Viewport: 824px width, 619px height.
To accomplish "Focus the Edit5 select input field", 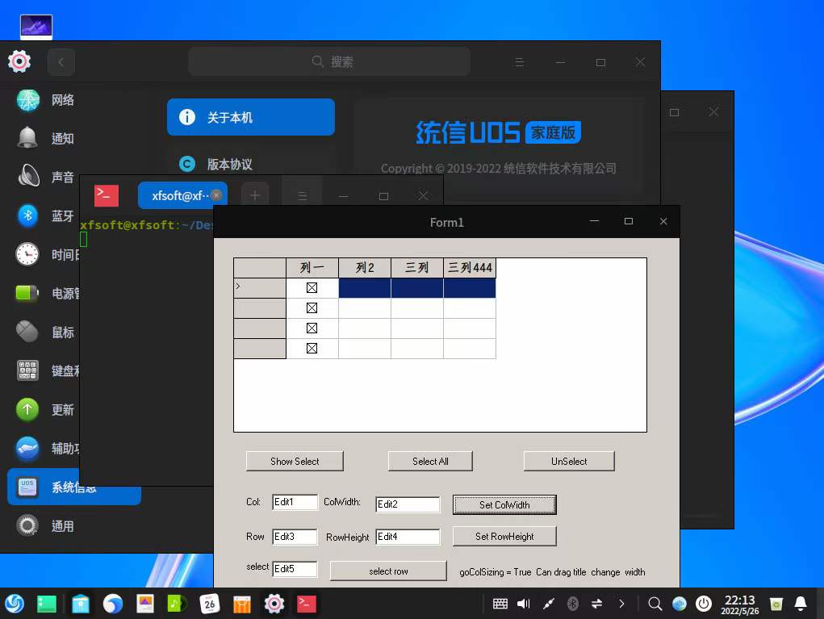I will click(x=295, y=568).
